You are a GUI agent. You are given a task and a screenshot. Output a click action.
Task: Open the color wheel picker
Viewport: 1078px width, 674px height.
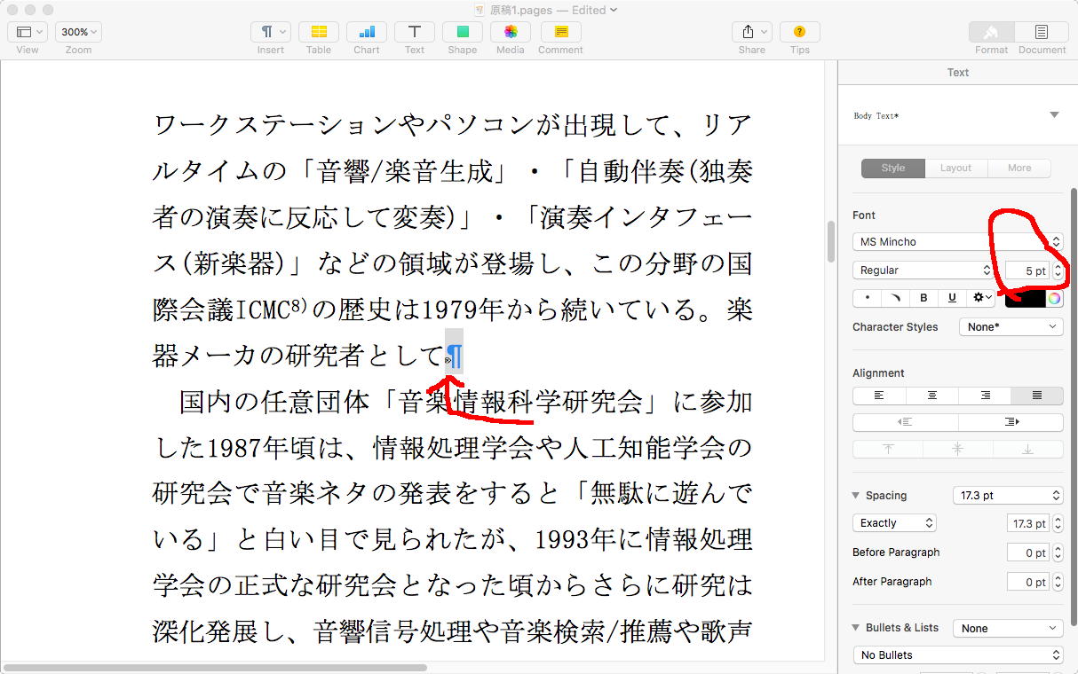[1054, 298]
